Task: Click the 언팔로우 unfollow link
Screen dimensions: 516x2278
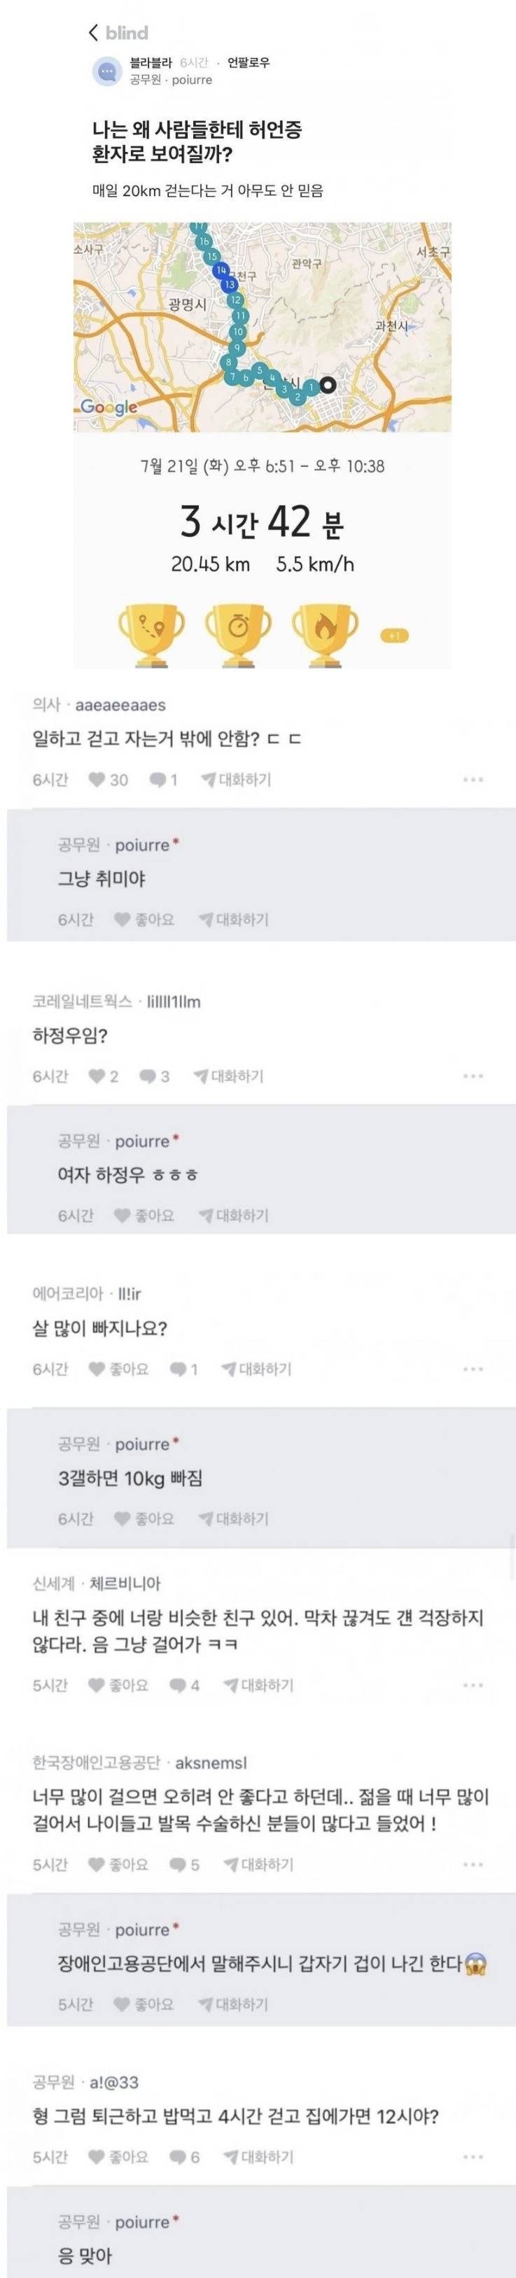Action: pos(249,63)
